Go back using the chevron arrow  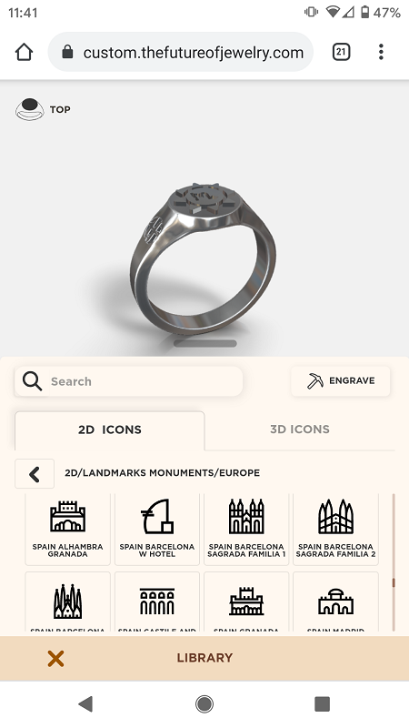click(35, 473)
